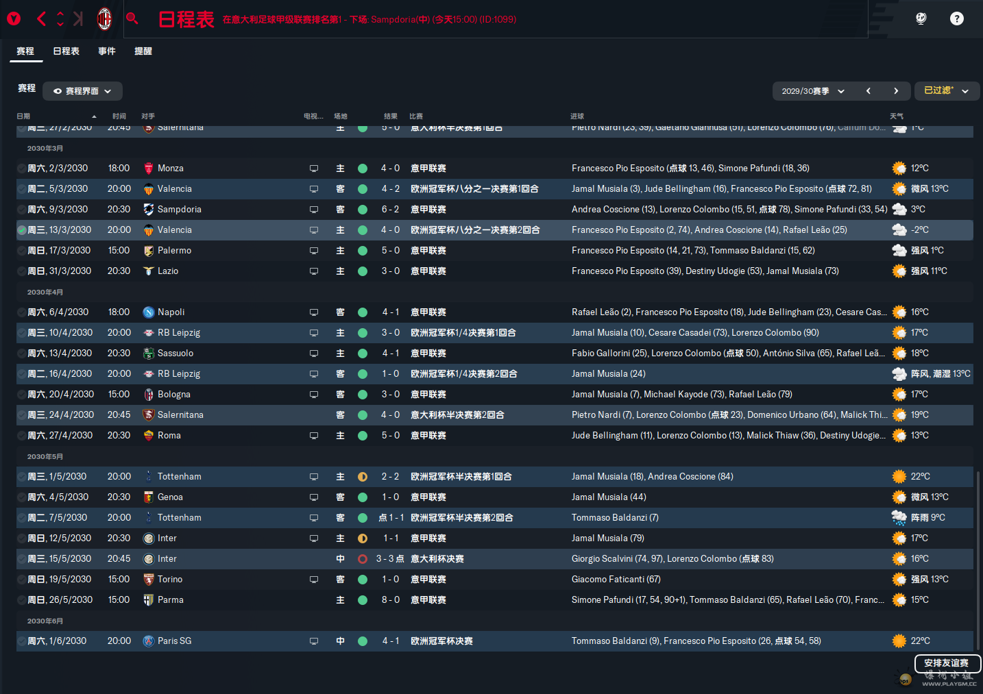Open the 已过滤 filter dropdown

(946, 91)
